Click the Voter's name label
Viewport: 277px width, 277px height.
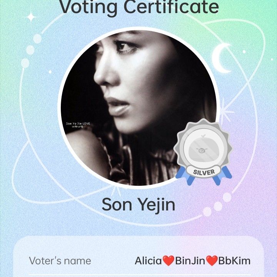click(x=60, y=261)
